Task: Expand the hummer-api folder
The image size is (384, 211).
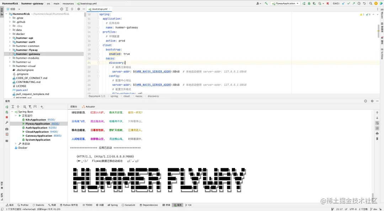Action: pos(10,38)
